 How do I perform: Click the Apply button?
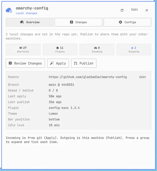[58, 63]
